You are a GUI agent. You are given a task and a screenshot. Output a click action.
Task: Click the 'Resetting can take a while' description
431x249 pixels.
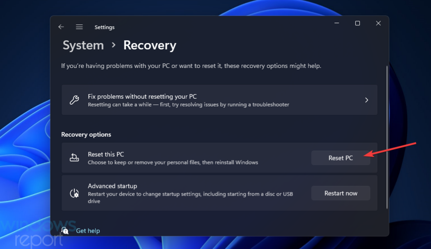188,105
